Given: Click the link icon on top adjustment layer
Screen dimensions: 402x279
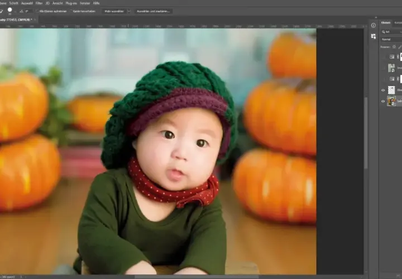Looking at the screenshot, I should point(398,56).
